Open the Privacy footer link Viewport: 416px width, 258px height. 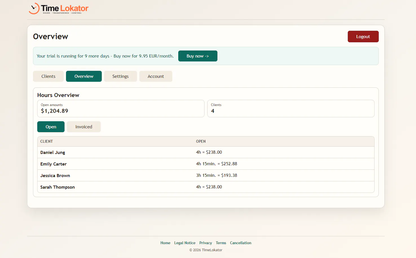(x=206, y=243)
